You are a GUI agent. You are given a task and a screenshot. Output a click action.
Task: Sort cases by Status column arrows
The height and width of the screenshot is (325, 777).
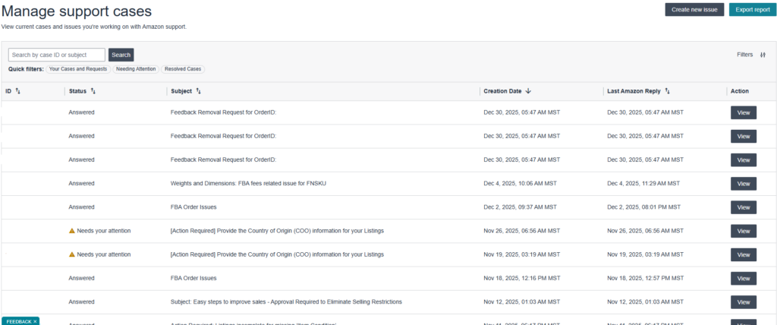coord(93,91)
